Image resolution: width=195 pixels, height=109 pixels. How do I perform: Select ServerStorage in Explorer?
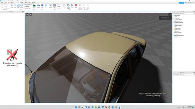click(179, 25)
